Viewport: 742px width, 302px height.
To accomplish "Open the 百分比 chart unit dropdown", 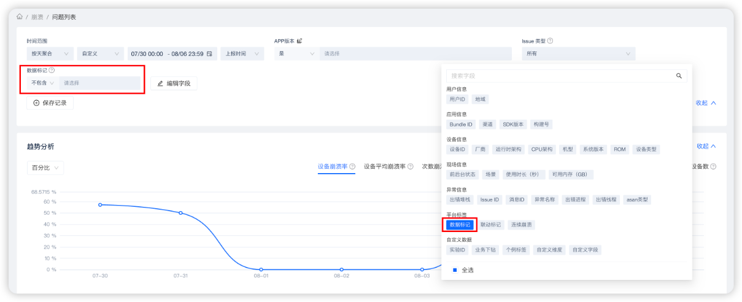I will click(x=45, y=168).
